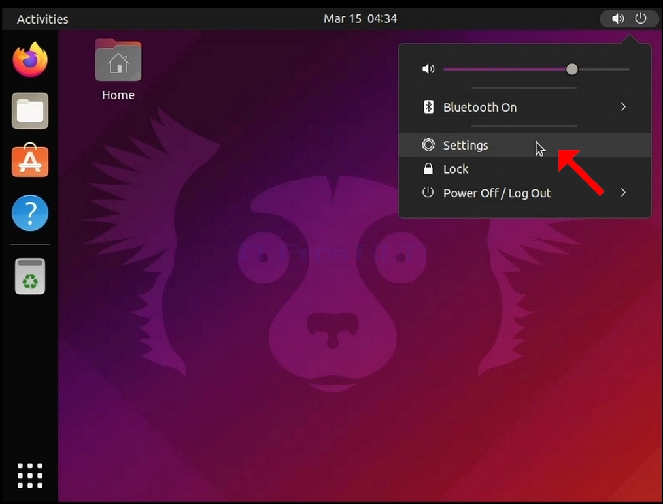Select Lock in the system menu
663x504 pixels.
(x=525, y=169)
